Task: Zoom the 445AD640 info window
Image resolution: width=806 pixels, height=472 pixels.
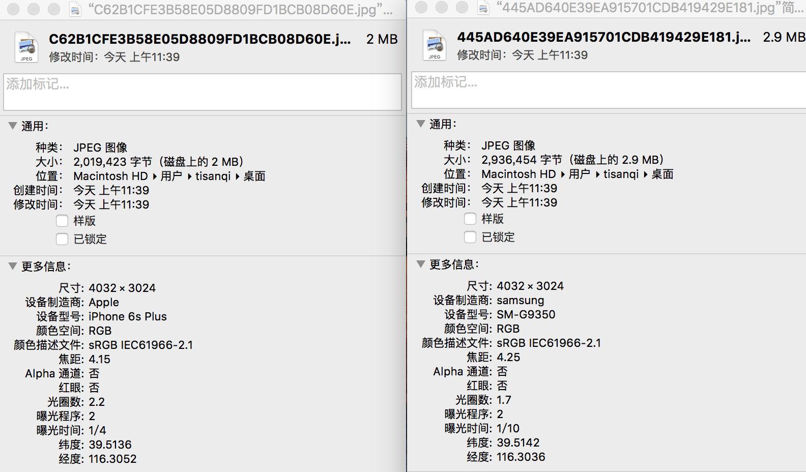Action: pos(462,7)
